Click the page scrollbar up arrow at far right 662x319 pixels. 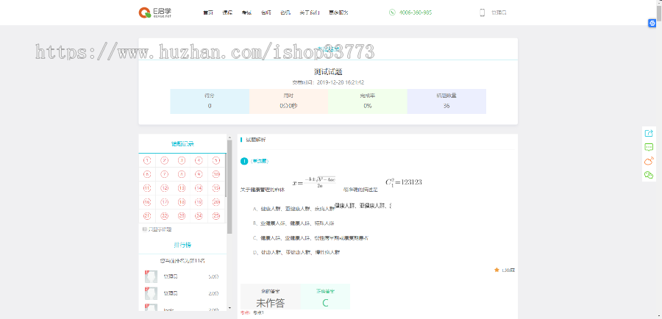click(x=658, y=2)
